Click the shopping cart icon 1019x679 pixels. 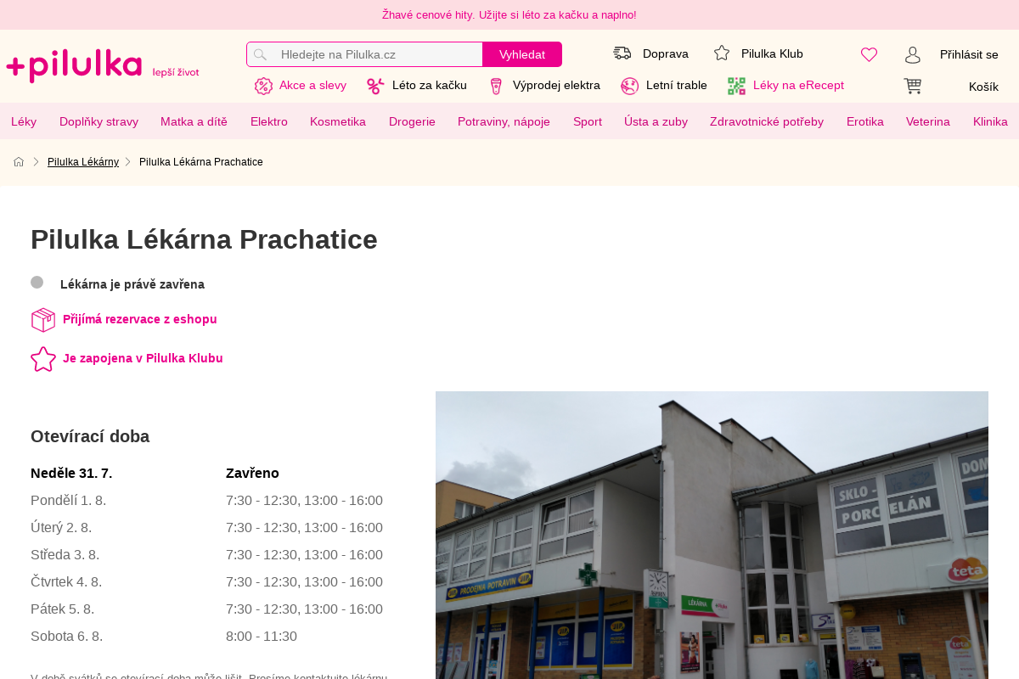[913, 86]
